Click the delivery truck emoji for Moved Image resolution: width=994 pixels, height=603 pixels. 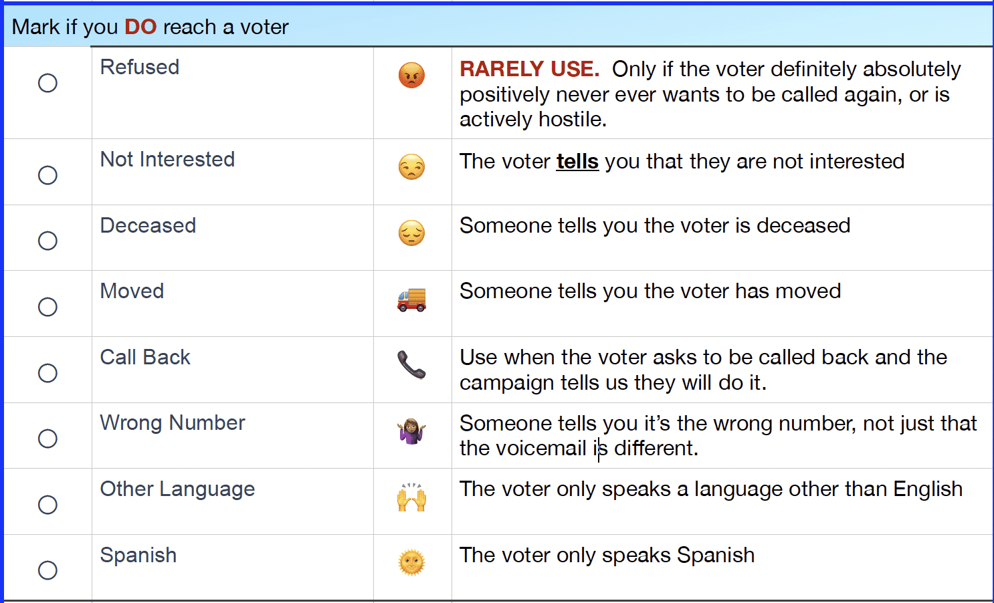click(x=411, y=299)
